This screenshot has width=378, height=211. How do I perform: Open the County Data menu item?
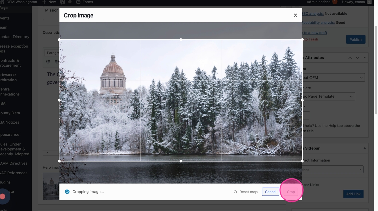tap(10, 113)
